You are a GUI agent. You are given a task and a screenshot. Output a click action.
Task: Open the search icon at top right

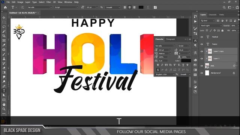coord(224,7)
